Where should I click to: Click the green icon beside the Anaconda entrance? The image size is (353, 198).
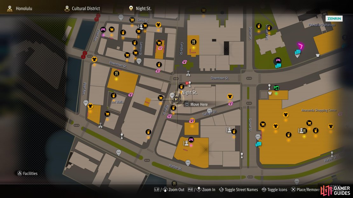coord(276,88)
